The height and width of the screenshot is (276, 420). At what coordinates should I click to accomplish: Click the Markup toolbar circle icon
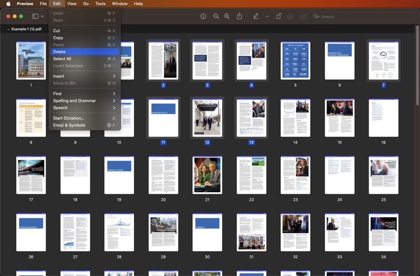pyautogui.click(x=290, y=16)
